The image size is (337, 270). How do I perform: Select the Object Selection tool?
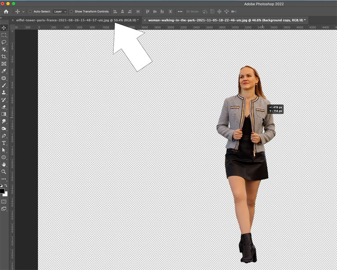[x=4, y=49]
